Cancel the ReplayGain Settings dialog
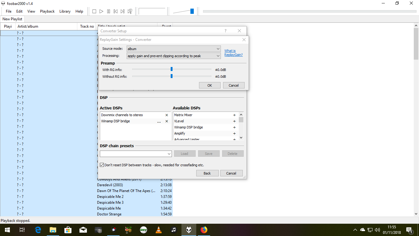The width and height of the screenshot is (419, 236). tap(234, 85)
